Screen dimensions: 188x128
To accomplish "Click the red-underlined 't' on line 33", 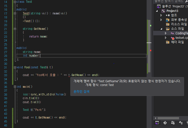I will click(69, 75).
